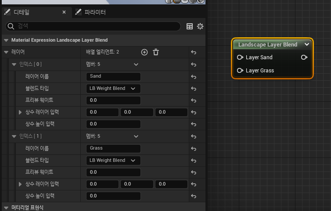331x211 pixels.
Task: Reset Sand 프리뷰 웨이트 to default
Action: [194, 100]
